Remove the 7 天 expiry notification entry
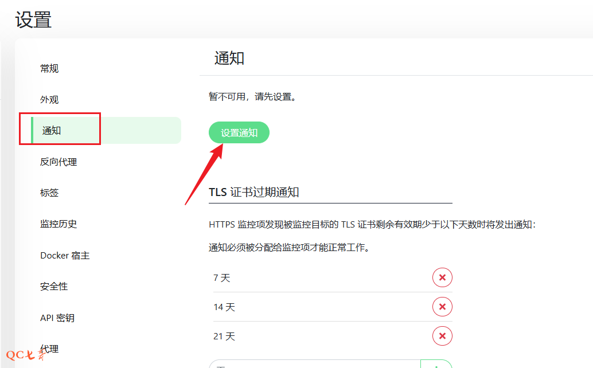The image size is (593, 368). coord(442,277)
